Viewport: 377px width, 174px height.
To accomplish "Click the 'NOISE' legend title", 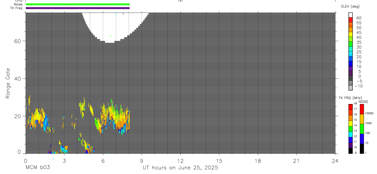I will tap(363, 102).
